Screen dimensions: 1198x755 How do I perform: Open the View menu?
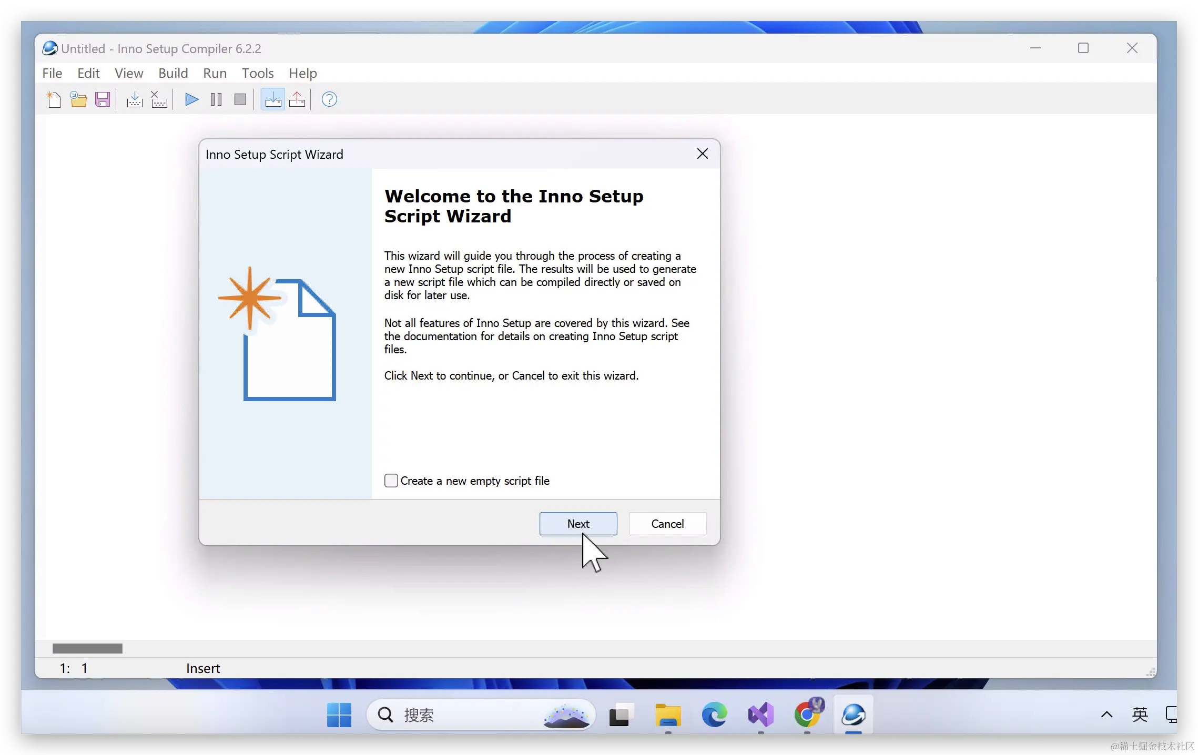(x=129, y=73)
